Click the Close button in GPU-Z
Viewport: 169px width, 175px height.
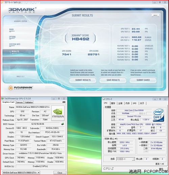click(x=59, y=173)
